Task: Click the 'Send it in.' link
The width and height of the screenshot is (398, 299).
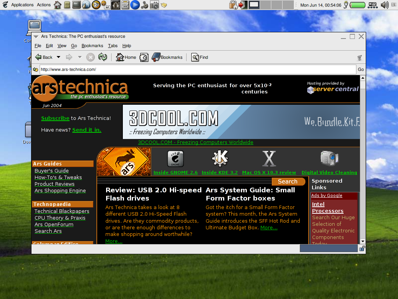Action: [87, 130]
